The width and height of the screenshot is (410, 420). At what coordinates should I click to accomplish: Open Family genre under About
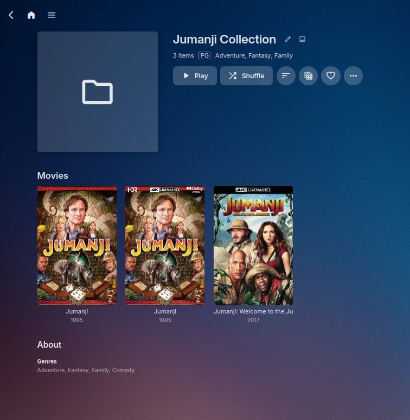coord(100,370)
